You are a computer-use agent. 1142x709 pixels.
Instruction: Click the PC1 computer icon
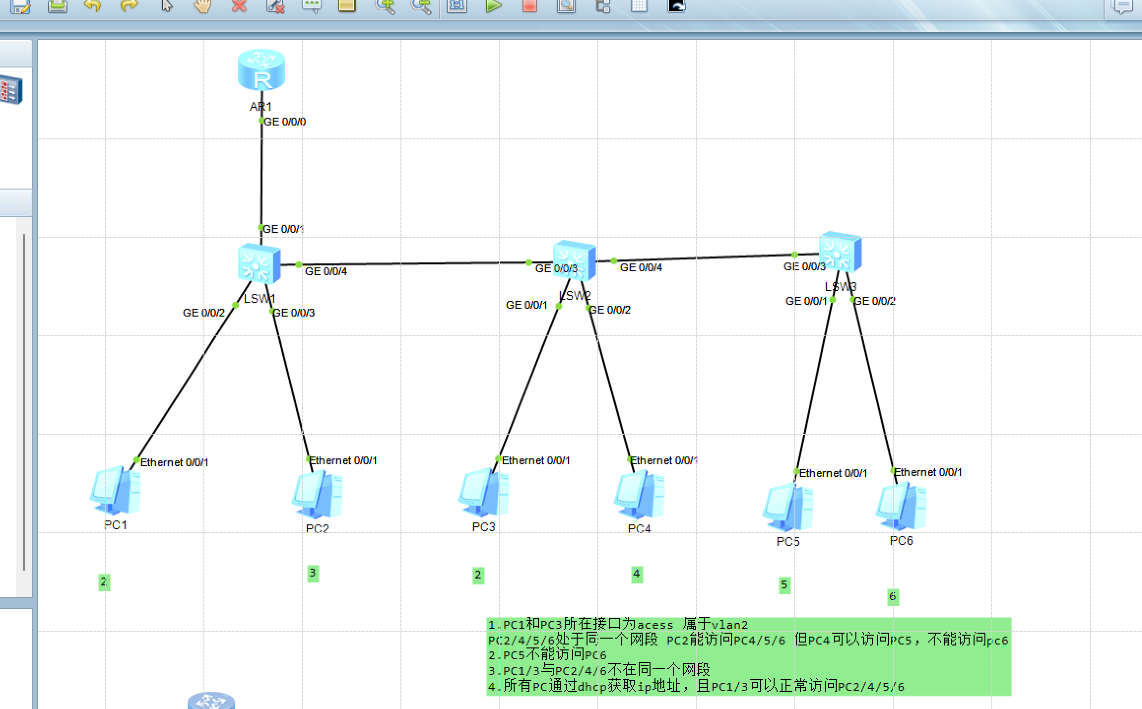pos(116,490)
